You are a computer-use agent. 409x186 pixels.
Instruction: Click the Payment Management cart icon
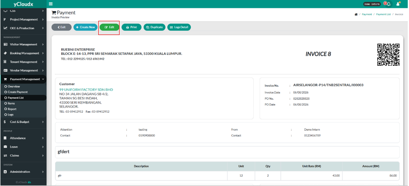(x=5, y=79)
